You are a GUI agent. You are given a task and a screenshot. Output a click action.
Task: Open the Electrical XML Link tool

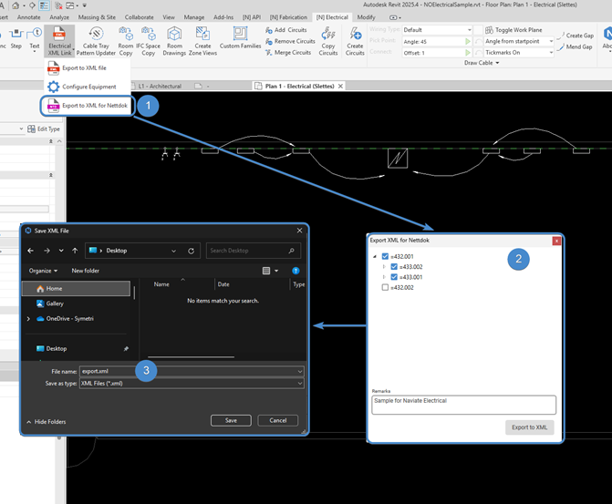(x=59, y=41)
